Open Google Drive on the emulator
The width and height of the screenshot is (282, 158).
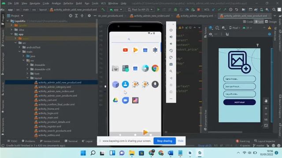(115, 100)
